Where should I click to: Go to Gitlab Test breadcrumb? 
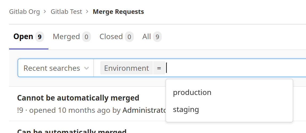coord(66,12)
